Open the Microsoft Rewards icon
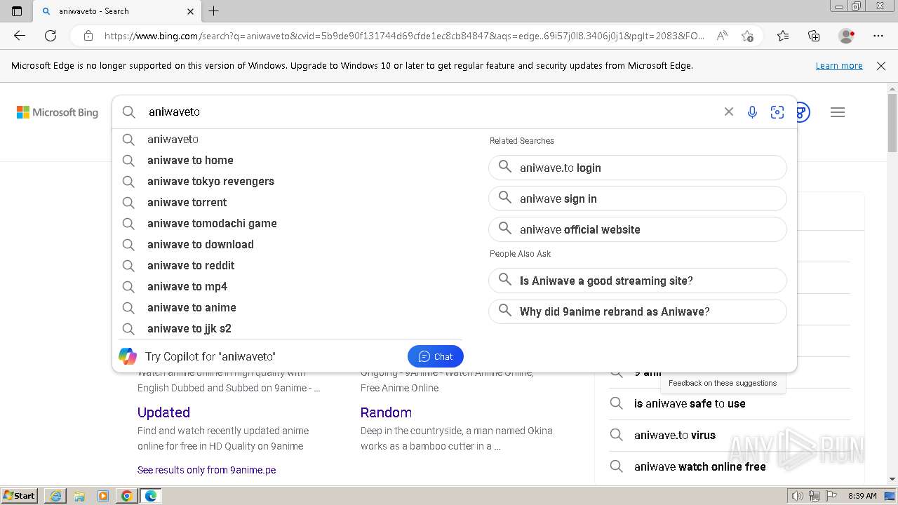Image resolution: width=898 pixels, height=505 pixels. click(803, 112)
